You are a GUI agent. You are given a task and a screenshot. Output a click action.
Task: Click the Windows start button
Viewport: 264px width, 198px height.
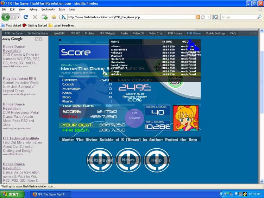12,194
